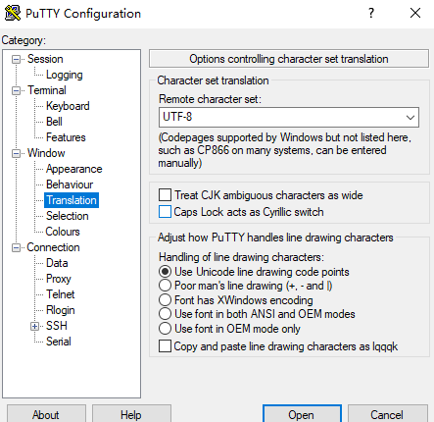The image size is (434, 422).
Task: Open the Features settings
Action: [66, 137]
